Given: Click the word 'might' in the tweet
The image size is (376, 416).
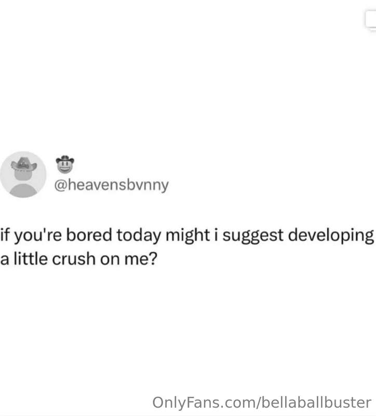Looking at the screenshot, I should click(188, 236).
